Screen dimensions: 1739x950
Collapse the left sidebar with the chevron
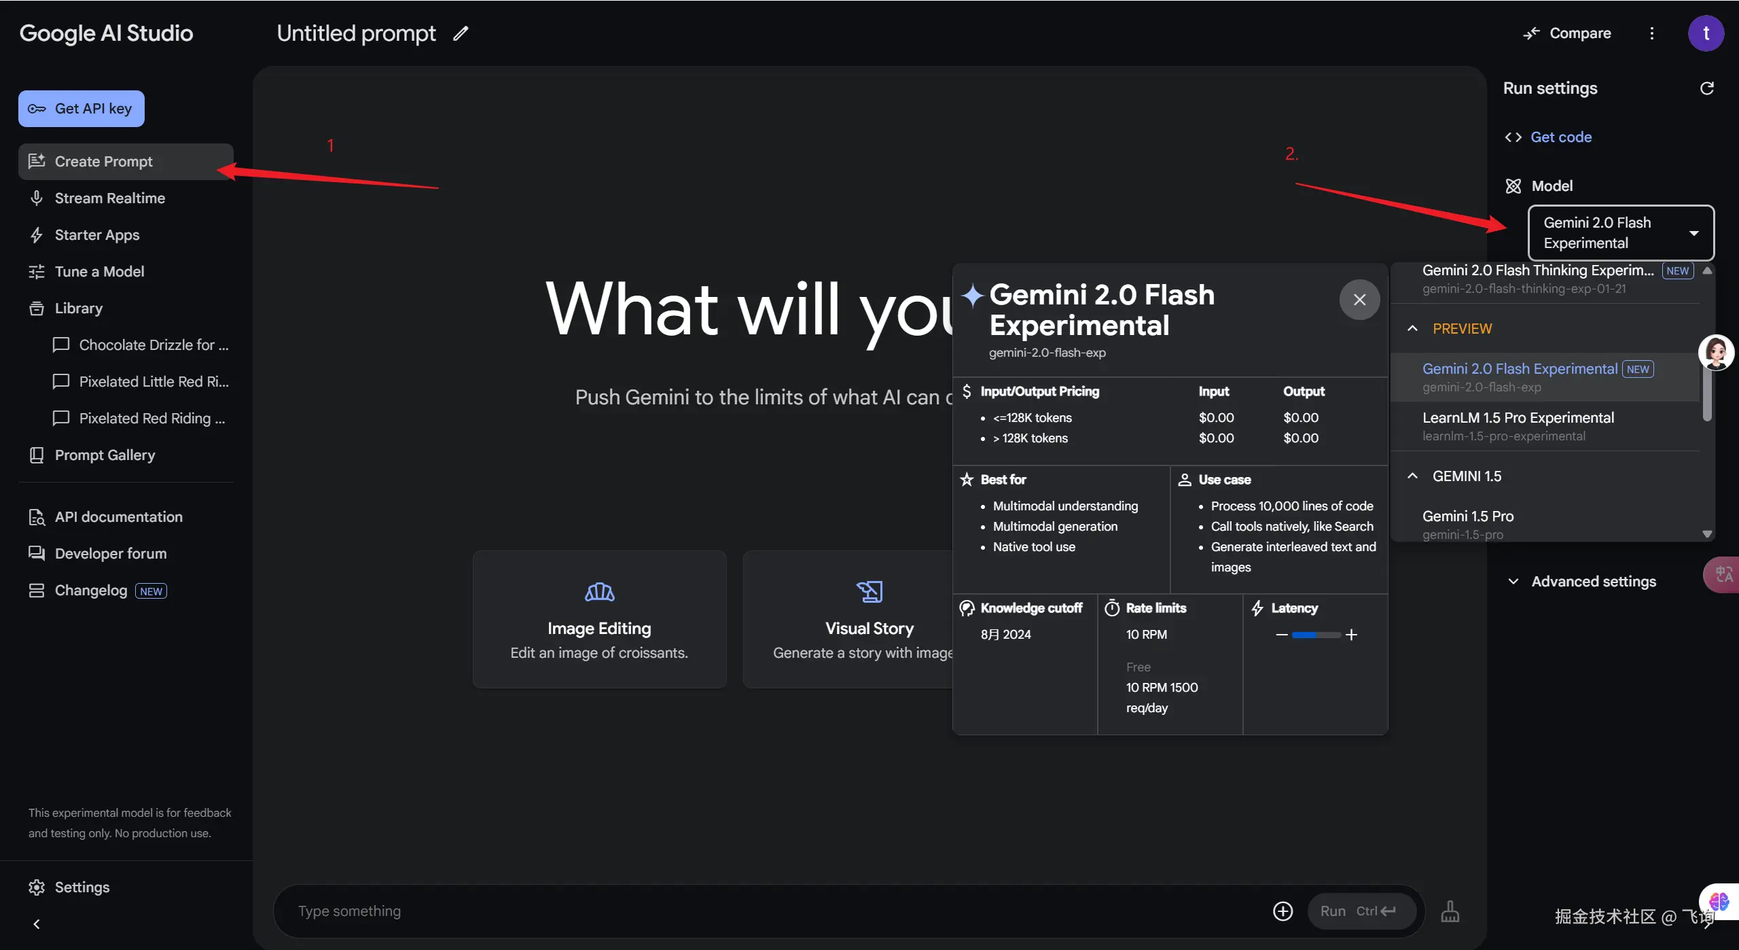tap(37, 923)
